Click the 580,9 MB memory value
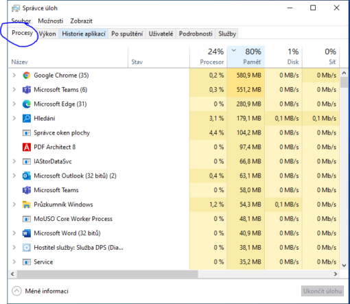This screenshot has width=350, height=304. point(249,75)
